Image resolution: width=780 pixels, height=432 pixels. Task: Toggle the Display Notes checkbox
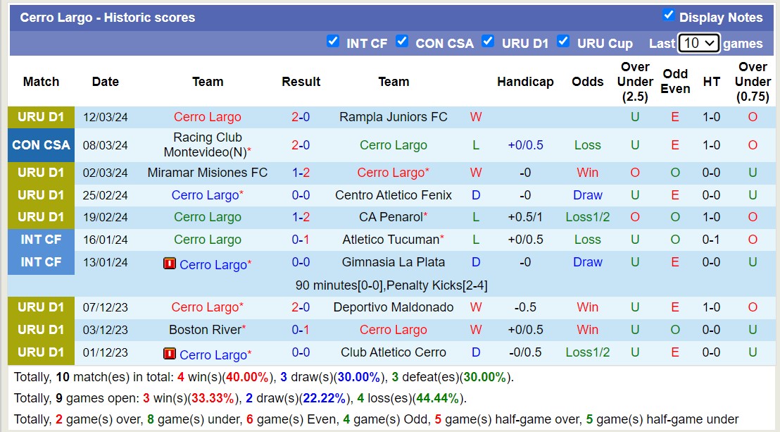669,16
